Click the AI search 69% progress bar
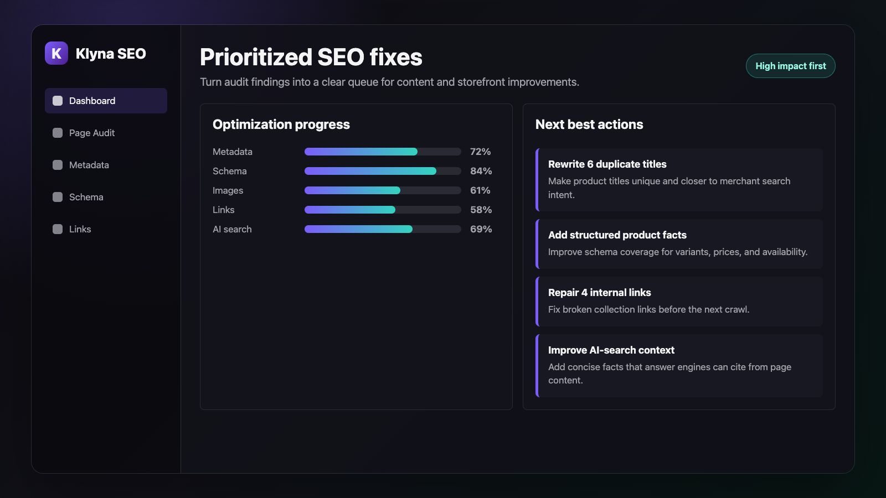This screenshot has width=886, height=498. coord(383,229)
